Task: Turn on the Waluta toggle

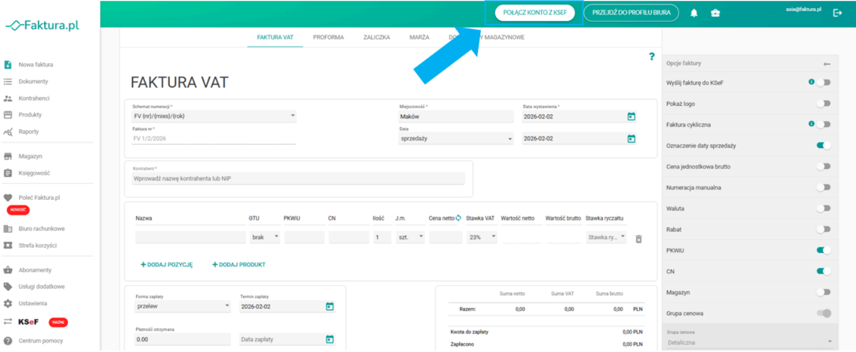Action: click(x=823, y=208)
